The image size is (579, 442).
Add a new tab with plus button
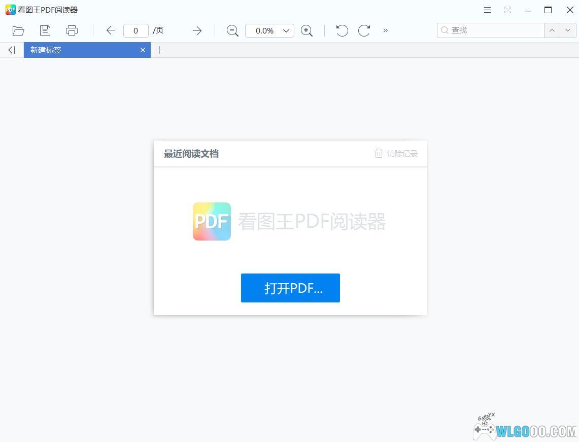tap(160, 50)
